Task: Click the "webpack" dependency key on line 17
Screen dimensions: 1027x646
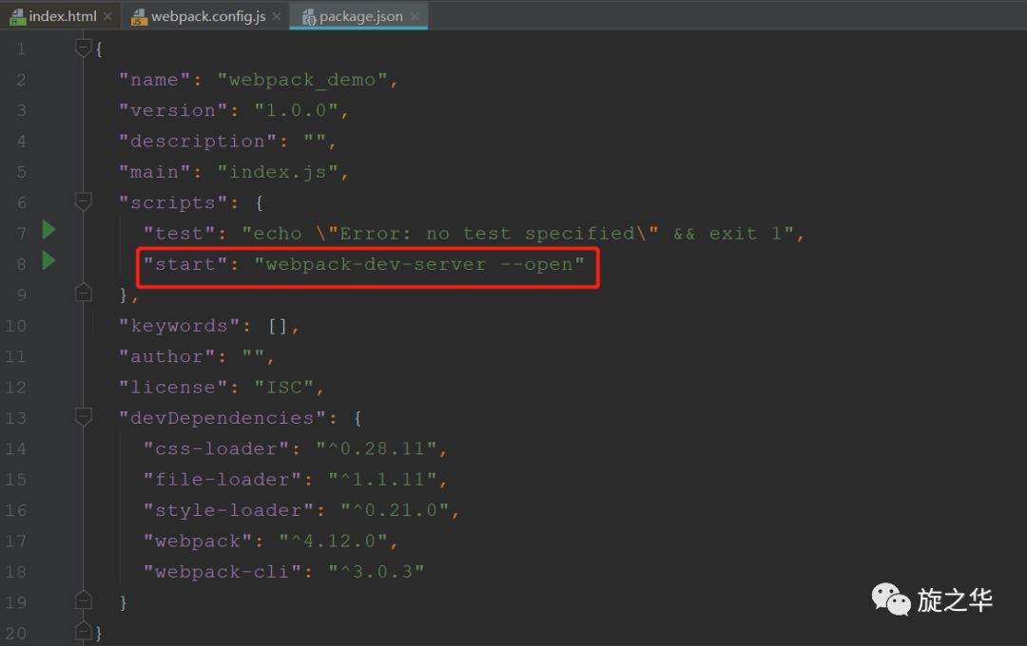Action: click(x=198, y=541)
